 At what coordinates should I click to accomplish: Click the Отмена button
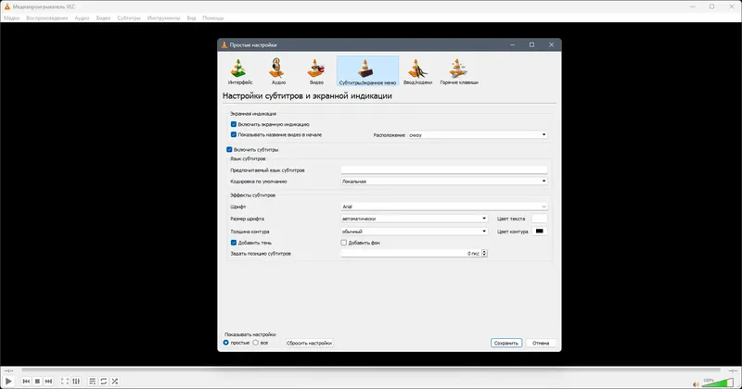(x=541, y=343)
